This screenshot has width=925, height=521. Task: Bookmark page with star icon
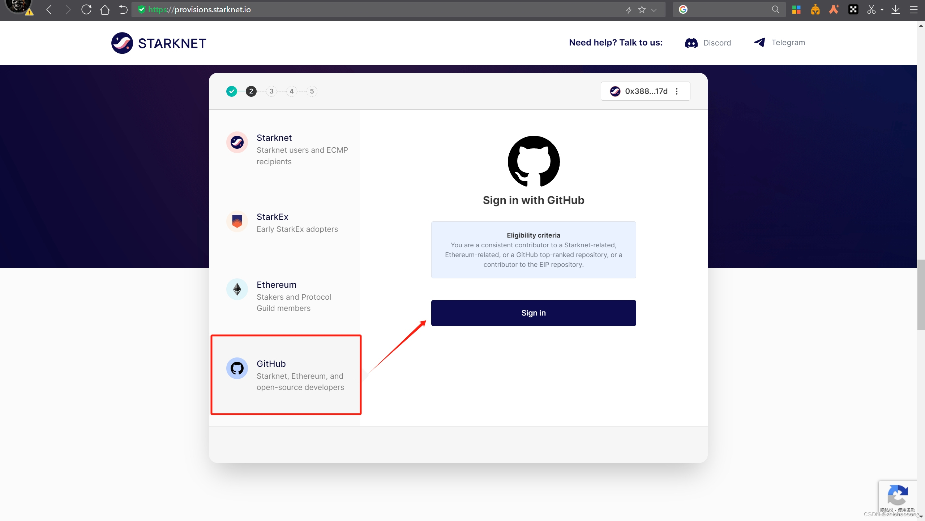coord(642,10)
